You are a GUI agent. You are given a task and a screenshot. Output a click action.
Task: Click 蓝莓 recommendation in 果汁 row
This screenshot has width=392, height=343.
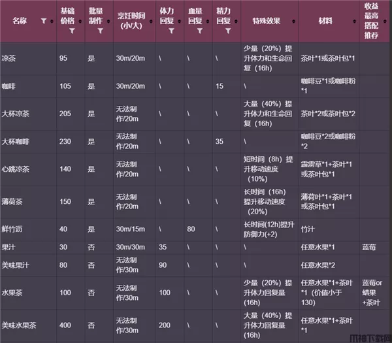[x=369, y=247]
